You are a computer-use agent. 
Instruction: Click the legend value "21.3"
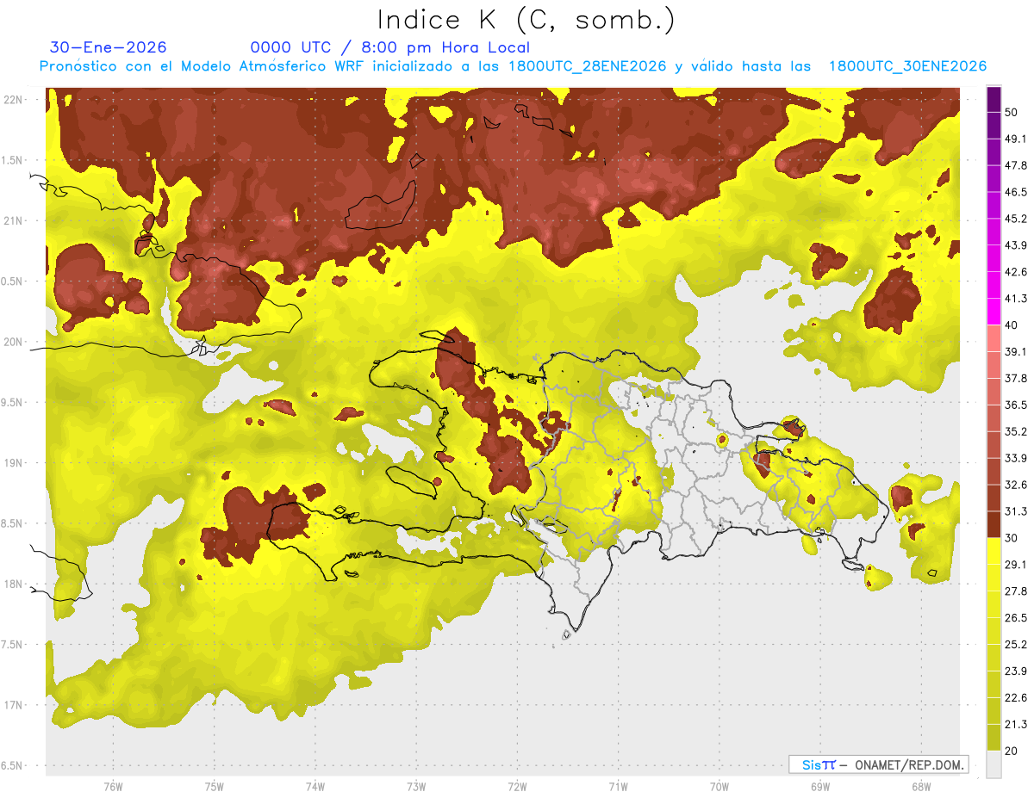point(1017,724)
